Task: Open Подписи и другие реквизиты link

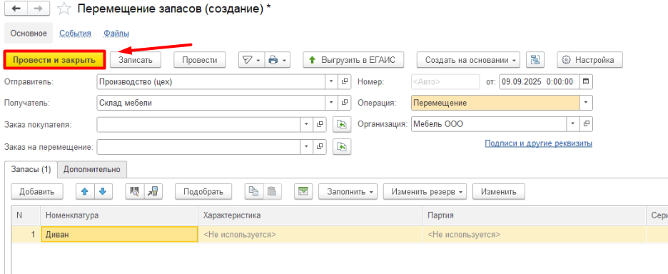Action: [539, 143]
